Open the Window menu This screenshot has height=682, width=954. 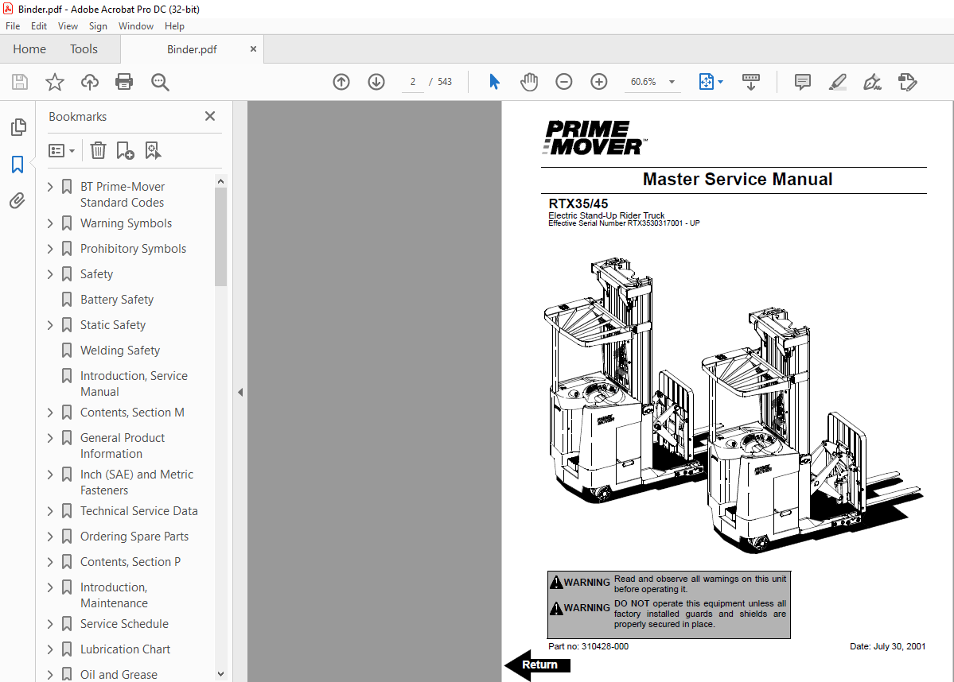136,26
